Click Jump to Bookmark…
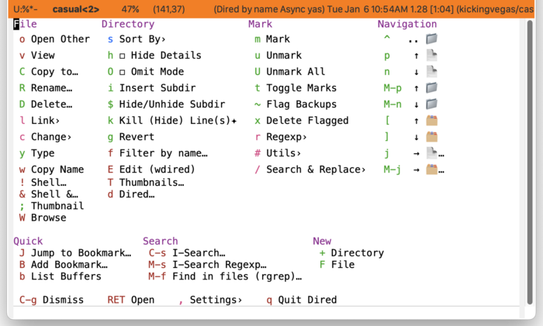The image size is (543, 326). tap(81, 252)
